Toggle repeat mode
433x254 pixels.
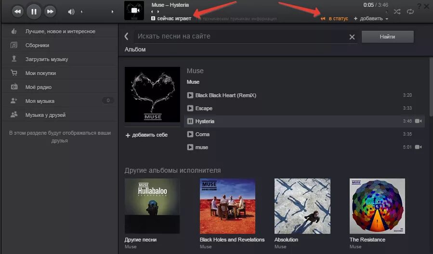click(410, 12)
